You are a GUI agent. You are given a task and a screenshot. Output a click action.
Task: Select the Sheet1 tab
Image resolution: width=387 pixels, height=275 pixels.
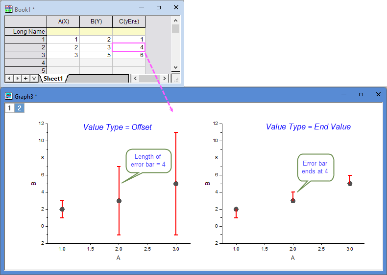click(53, 78)
